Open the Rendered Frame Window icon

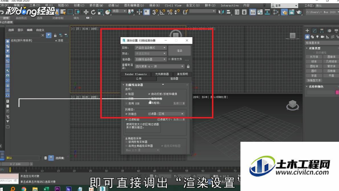(292, 12)
